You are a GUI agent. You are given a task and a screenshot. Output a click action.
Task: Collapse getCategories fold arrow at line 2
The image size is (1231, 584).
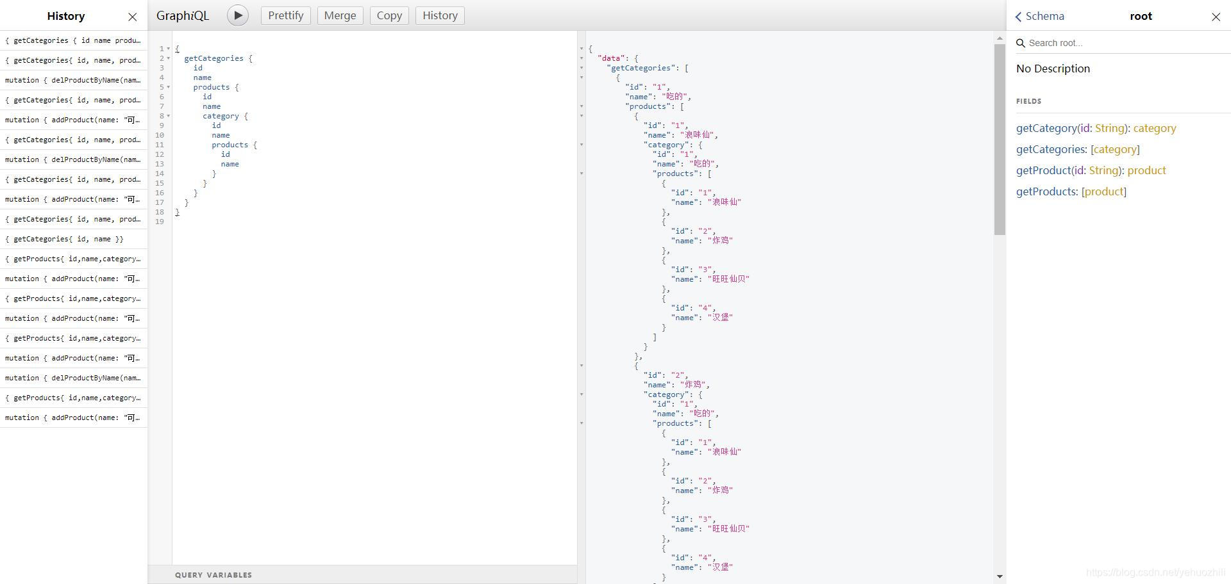click(x=169, y=58)
